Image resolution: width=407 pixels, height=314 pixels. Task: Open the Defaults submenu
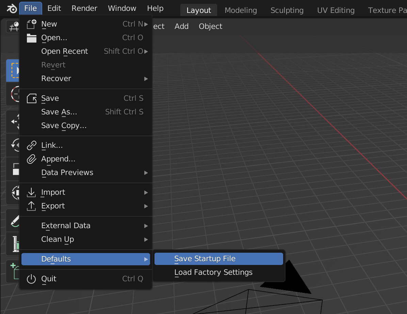pyautogui.click(x=86, y=259)
